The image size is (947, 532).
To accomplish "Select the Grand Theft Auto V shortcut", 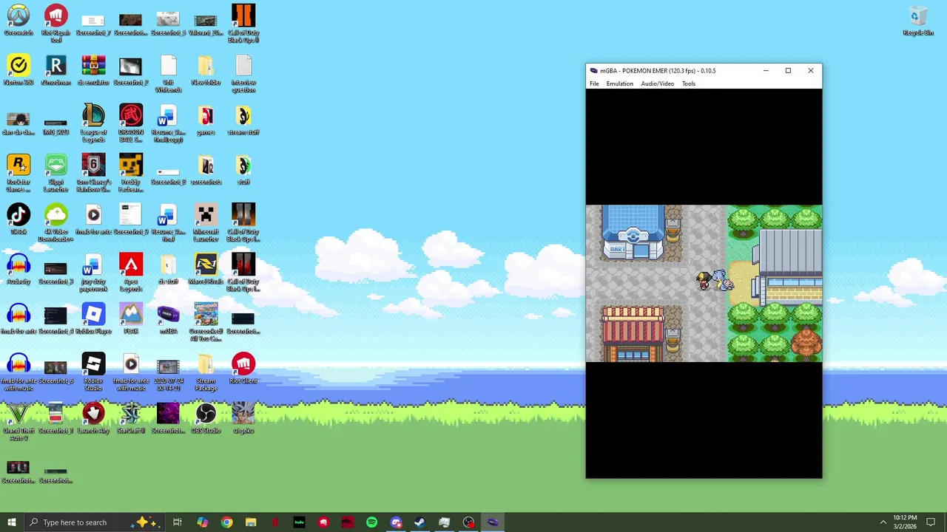I will (18, 421).
